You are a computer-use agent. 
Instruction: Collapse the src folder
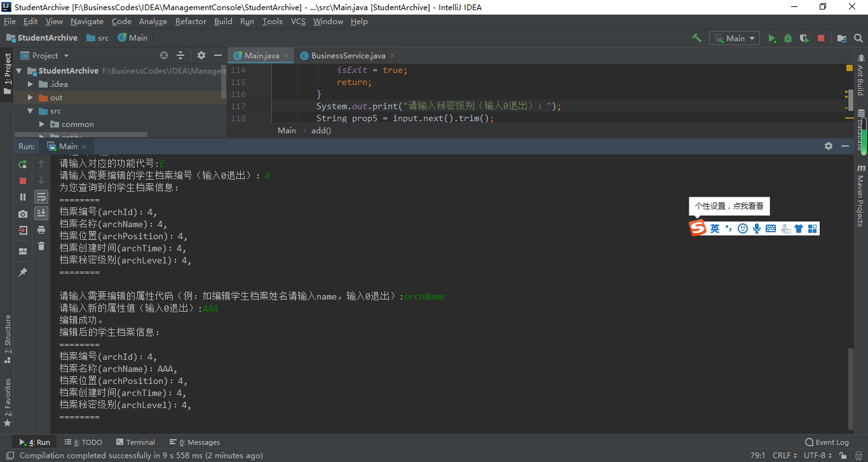click(x=30, y=110)
